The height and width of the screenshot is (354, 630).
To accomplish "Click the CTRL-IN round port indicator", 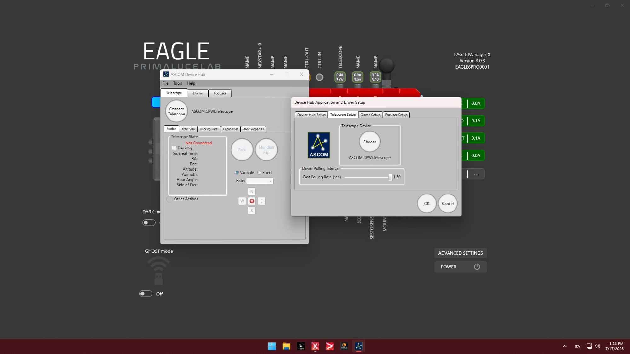I will pos(319,77).
